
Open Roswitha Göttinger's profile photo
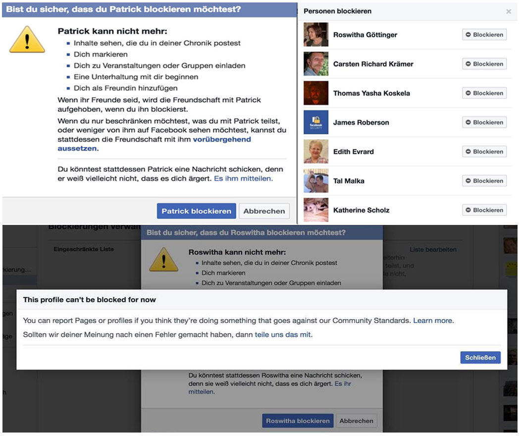[316, 35]
